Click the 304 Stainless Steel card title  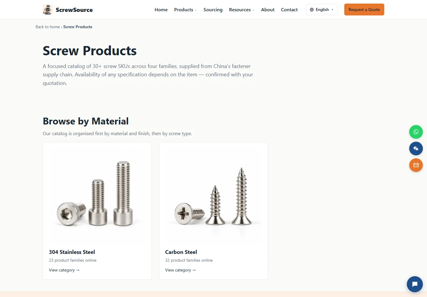pos(72,252)
